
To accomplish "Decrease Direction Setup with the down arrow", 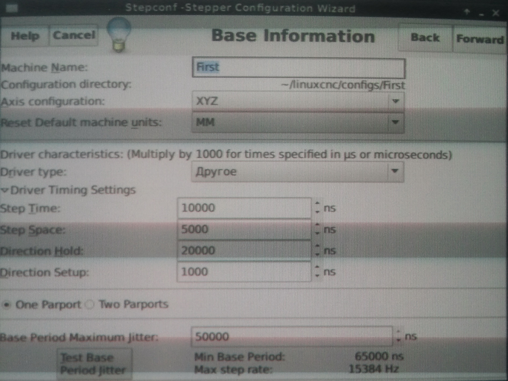I will point(317,275).
